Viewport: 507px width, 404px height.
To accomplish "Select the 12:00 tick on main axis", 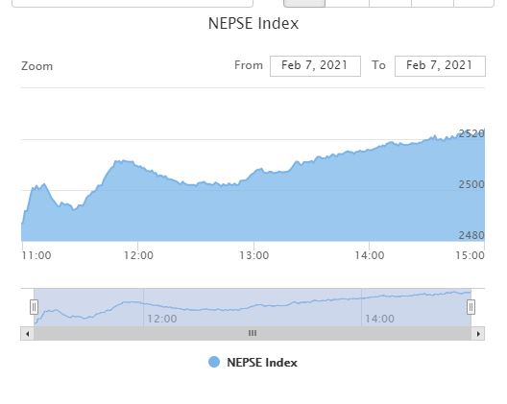I will [138, 255].
